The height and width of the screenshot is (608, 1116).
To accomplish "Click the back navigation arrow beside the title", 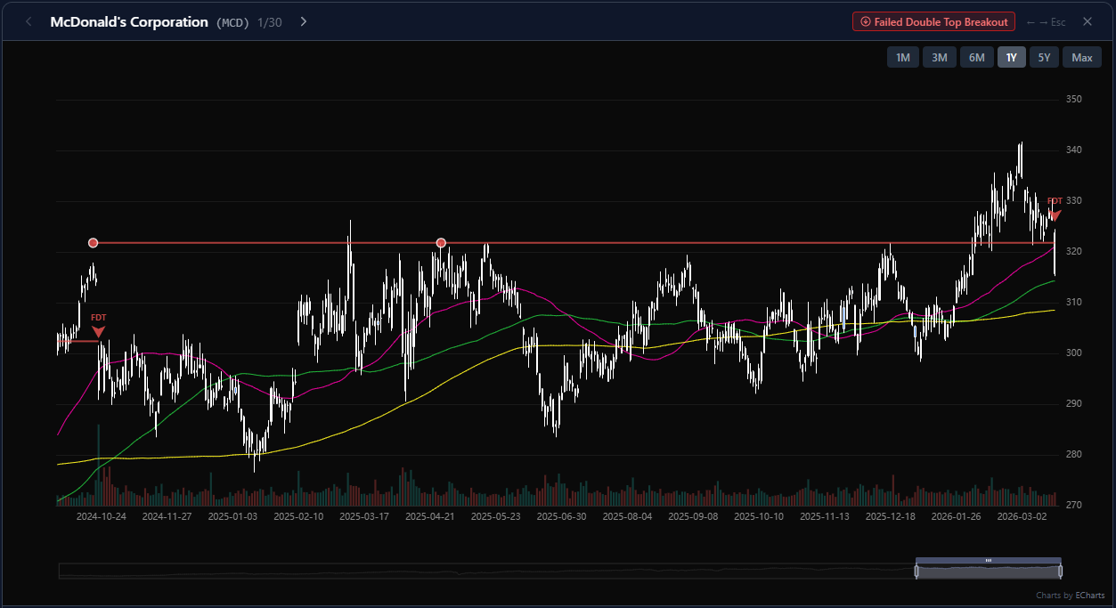I will point(28,21).
